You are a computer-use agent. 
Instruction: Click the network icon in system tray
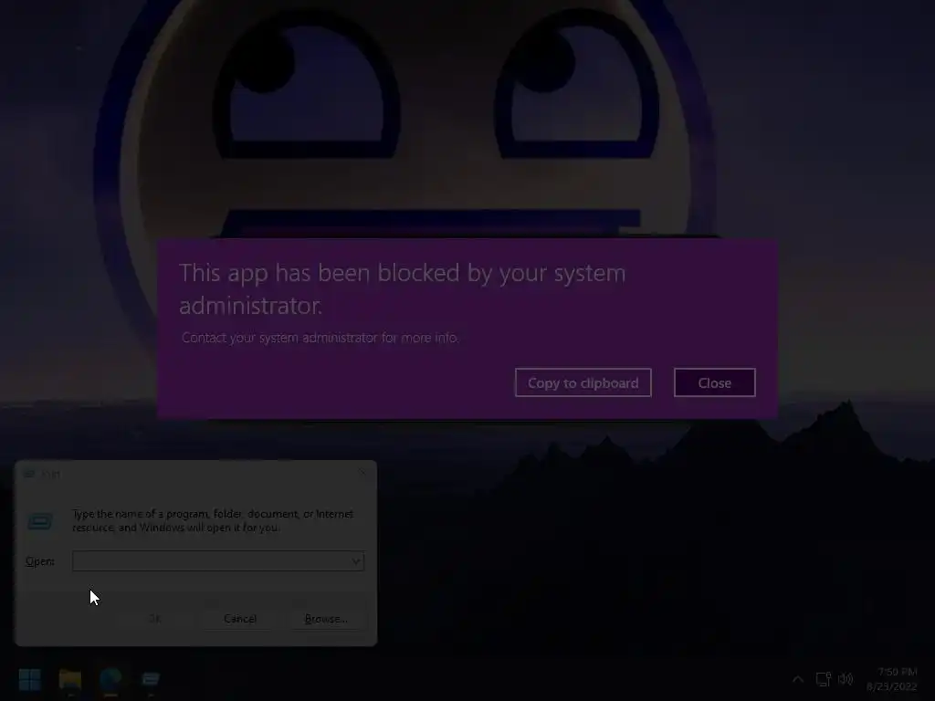824,679
